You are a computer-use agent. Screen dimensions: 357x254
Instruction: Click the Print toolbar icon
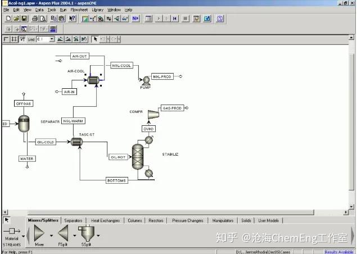click(35, 19)
